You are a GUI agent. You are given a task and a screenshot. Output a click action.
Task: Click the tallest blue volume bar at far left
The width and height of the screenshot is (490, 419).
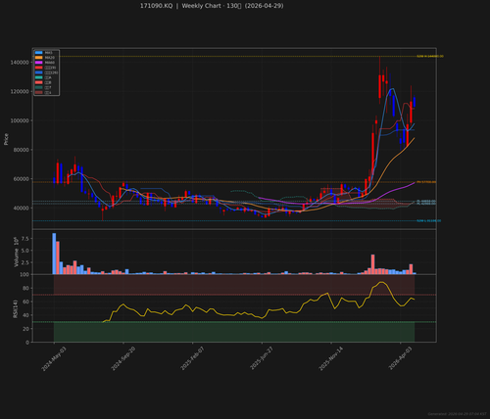(x=54, y=254)
